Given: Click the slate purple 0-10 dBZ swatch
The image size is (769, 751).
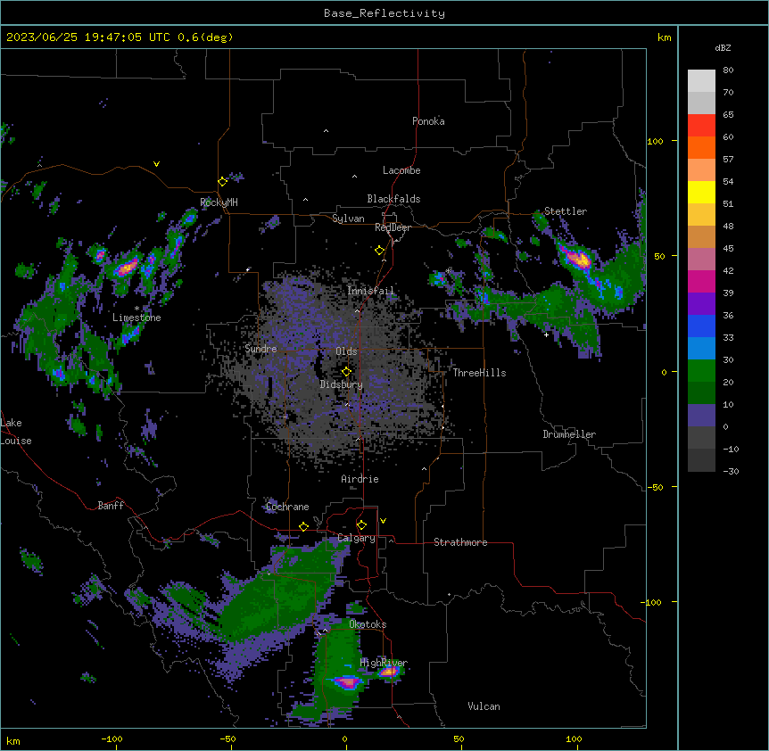Looking at the screenshot, I should click(x=701, y=416).
